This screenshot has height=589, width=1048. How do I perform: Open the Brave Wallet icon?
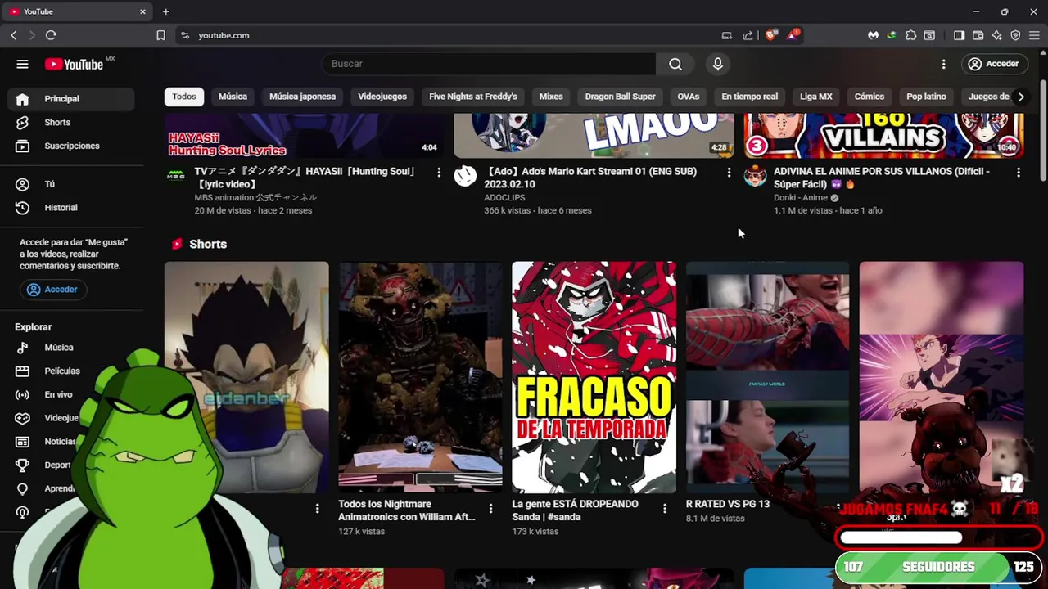pos(978,35)
